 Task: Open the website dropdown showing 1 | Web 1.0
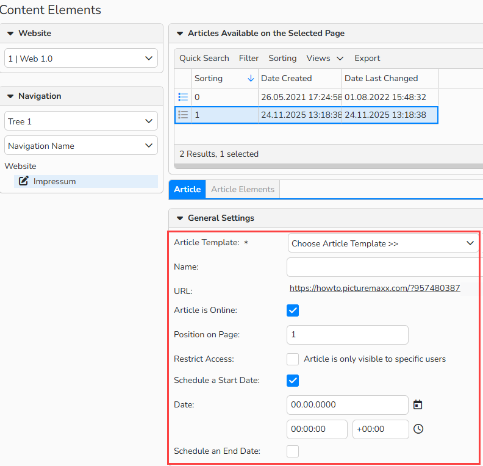pos(81,58)
